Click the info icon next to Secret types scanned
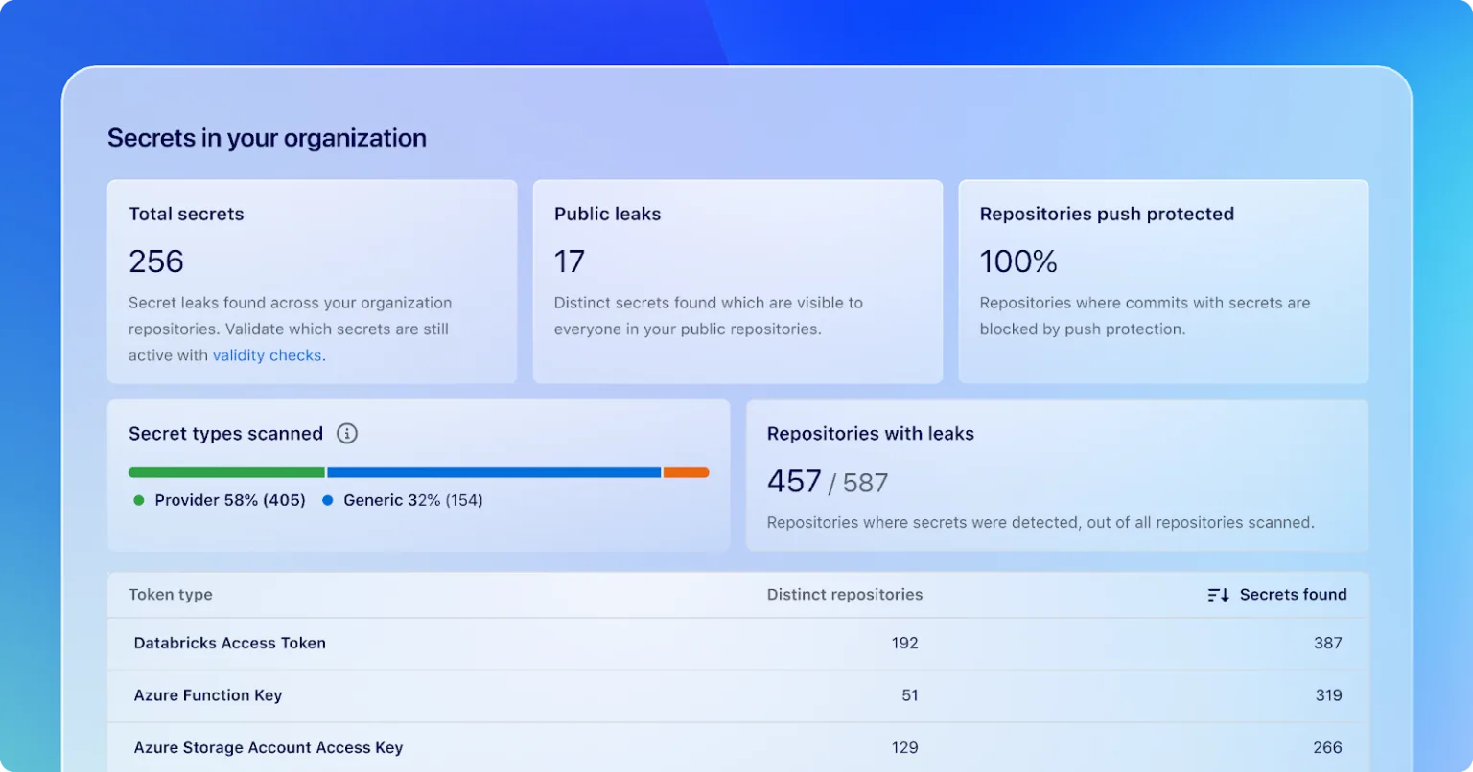 [346, 433]
